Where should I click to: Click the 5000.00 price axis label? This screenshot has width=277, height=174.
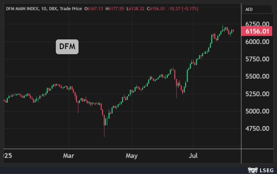[257, 111]
